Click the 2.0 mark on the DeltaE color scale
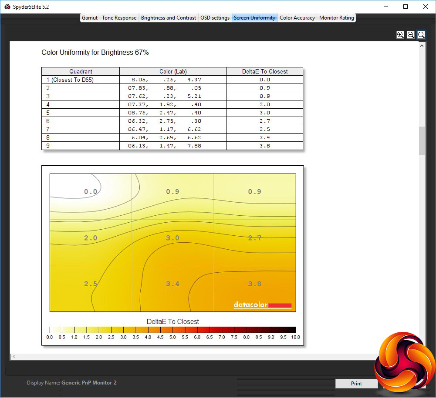436x398 pixels. pyautogui.click(x=99, y=337)
